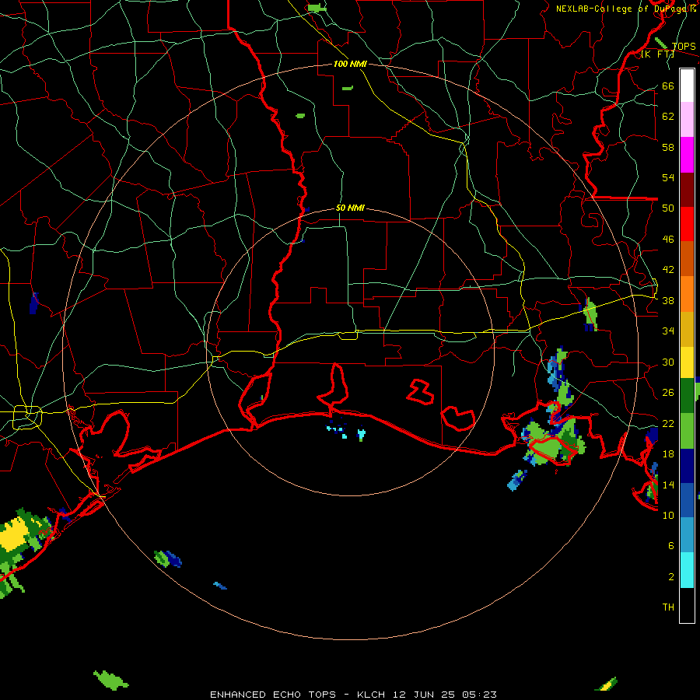Select the magenta legend color swatch
Screen dimensions: 700x700
point(687,155)
